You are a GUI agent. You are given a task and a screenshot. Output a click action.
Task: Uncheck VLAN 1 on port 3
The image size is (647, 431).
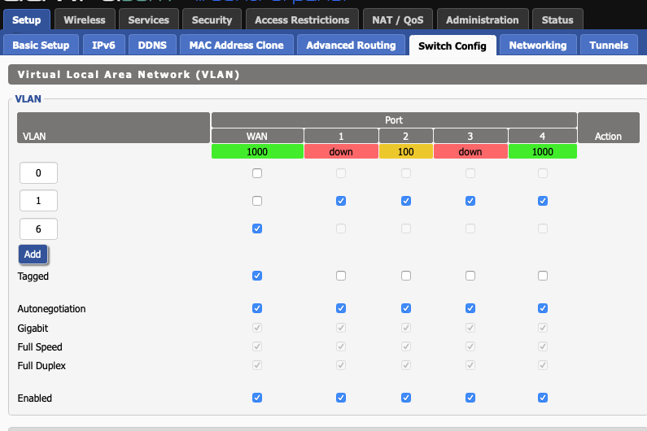[470, 201]
